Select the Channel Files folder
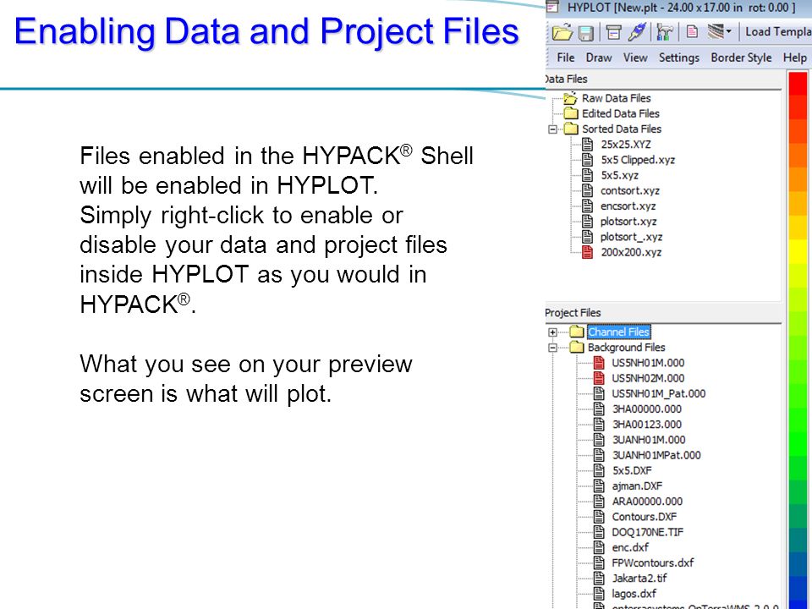The width and height of the screenshot is (812, 609). pos(618,332)
